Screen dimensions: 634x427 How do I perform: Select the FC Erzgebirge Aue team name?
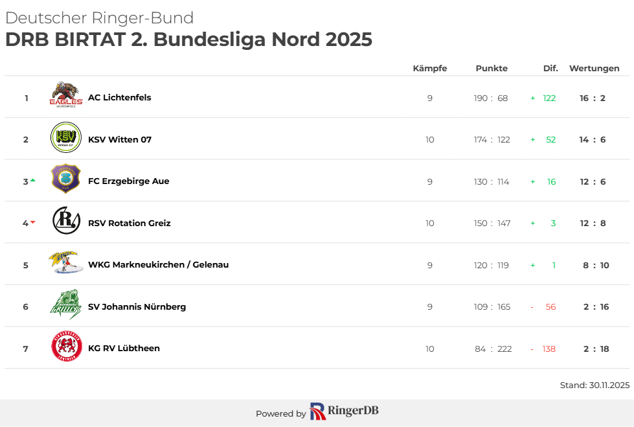point(129,181)
